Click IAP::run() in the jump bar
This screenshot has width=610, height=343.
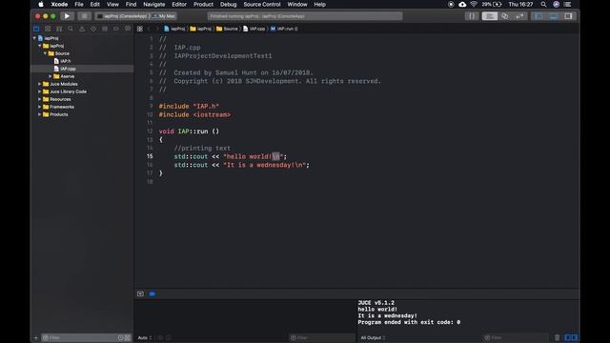click(x=284, y=29)
